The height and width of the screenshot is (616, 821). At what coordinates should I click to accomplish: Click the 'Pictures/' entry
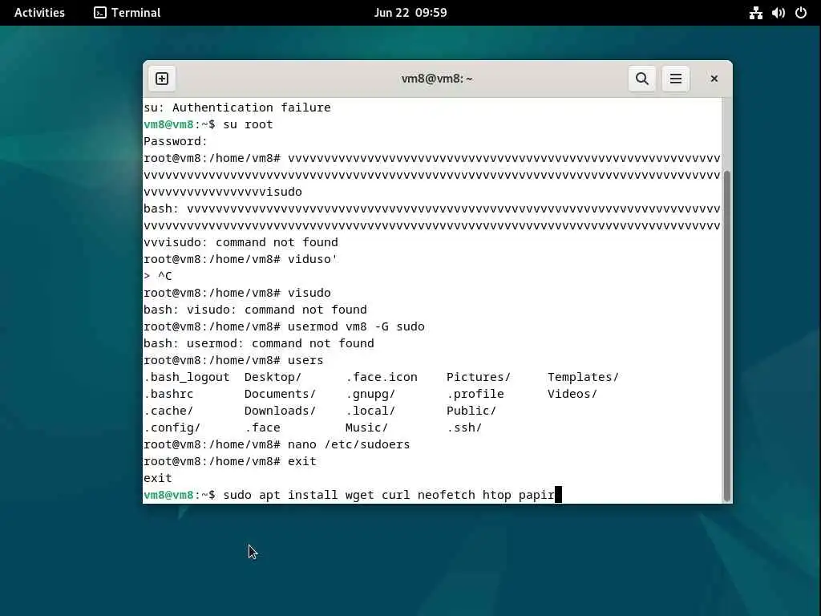(x=479, y=377)
